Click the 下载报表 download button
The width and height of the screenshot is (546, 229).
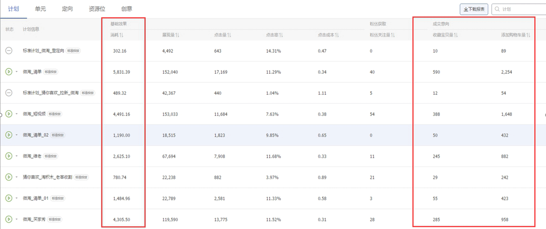click(x=474, y=9)
